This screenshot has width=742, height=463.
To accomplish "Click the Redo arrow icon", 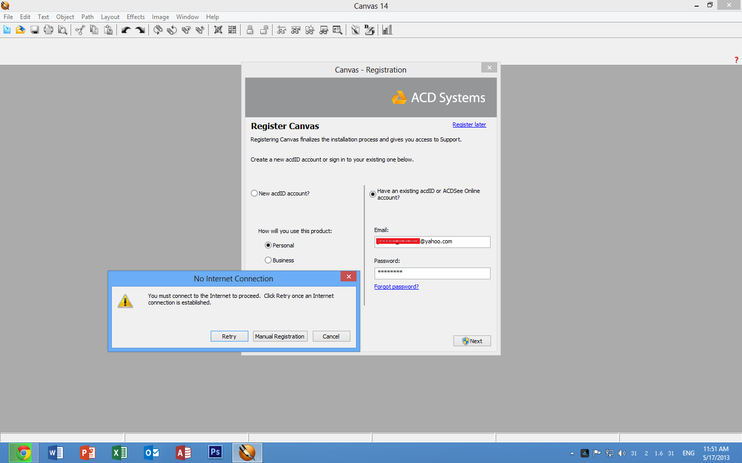I will click(x=140, y=30).
